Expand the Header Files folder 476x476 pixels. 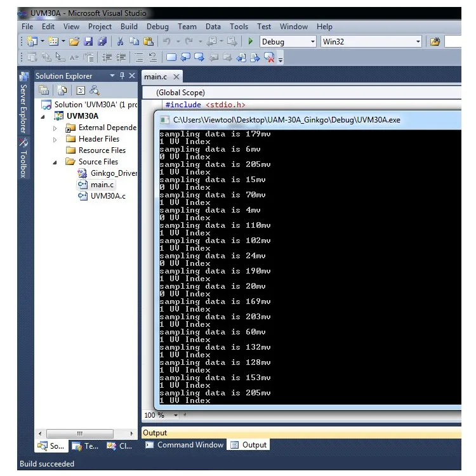(55, 140)
